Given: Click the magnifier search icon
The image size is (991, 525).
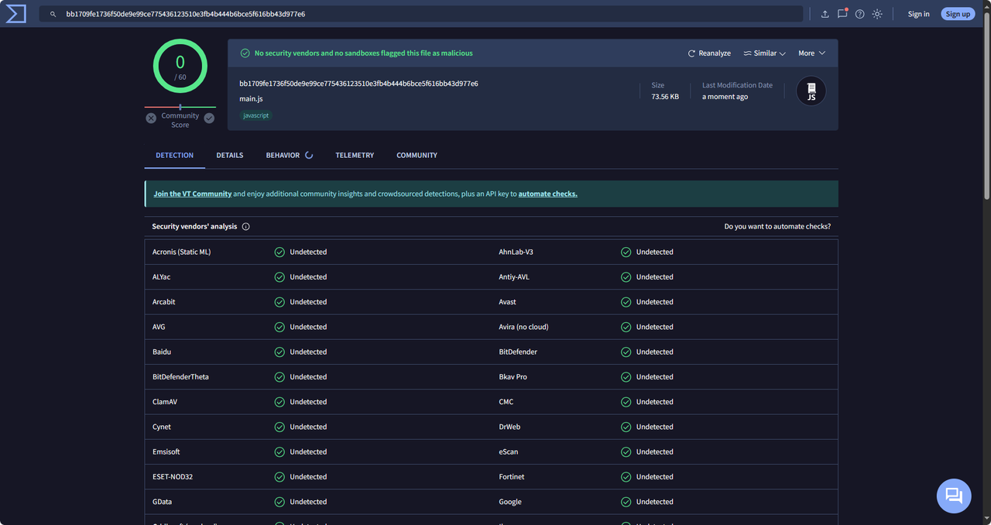Looking at the screenshot, I should pos(53,14).
